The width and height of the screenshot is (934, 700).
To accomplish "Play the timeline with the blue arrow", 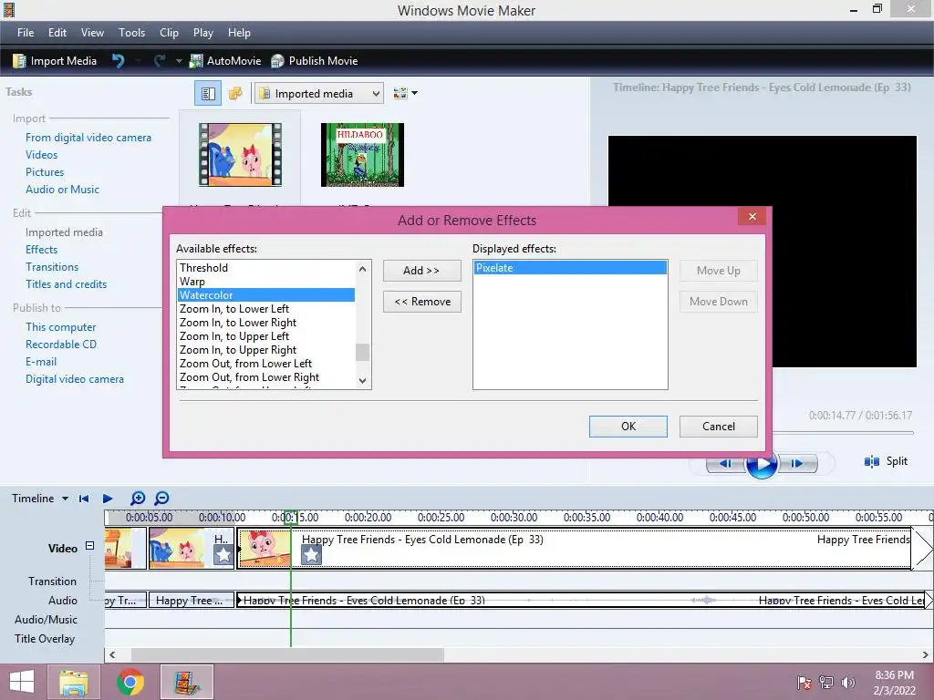I will [x=108, y=499].
